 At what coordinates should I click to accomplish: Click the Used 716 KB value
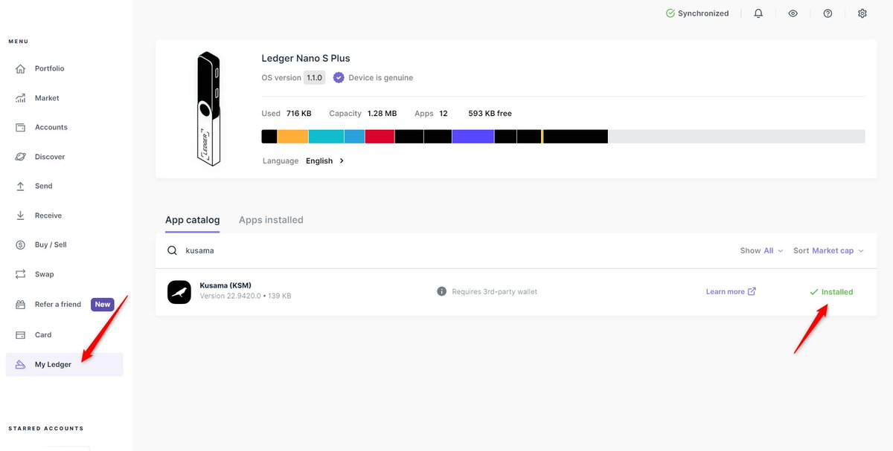pos(298,114)
